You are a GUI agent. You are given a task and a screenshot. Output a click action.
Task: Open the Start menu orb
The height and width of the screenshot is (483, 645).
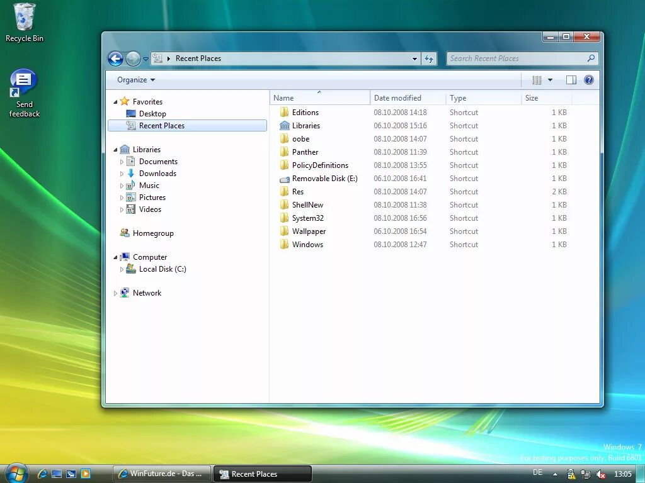(x=16, y=474)
